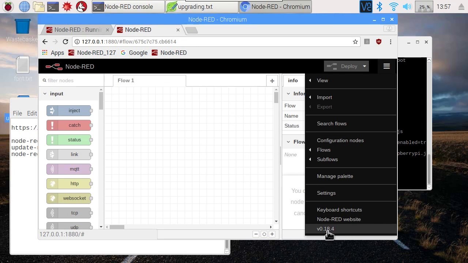Image resolution: width=468 pixels, height=263 pixels.
Task: Open the uBlock shield extension
Action: 379,42
